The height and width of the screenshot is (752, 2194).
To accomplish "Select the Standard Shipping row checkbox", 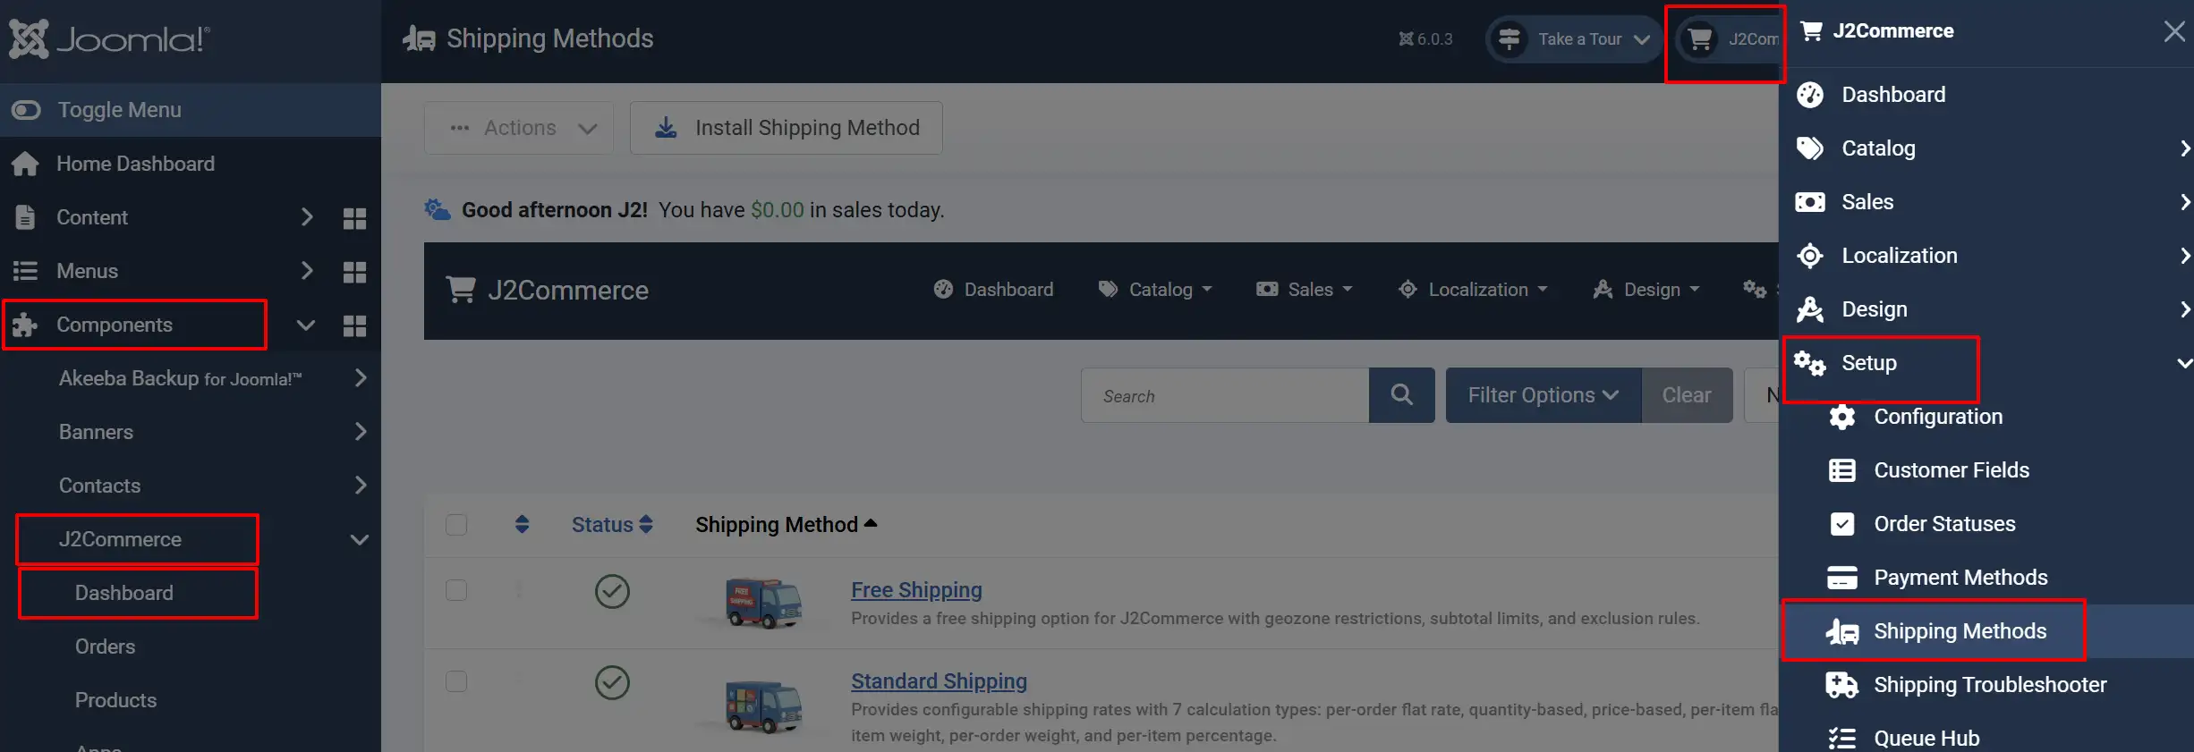I will pos(456,682).
